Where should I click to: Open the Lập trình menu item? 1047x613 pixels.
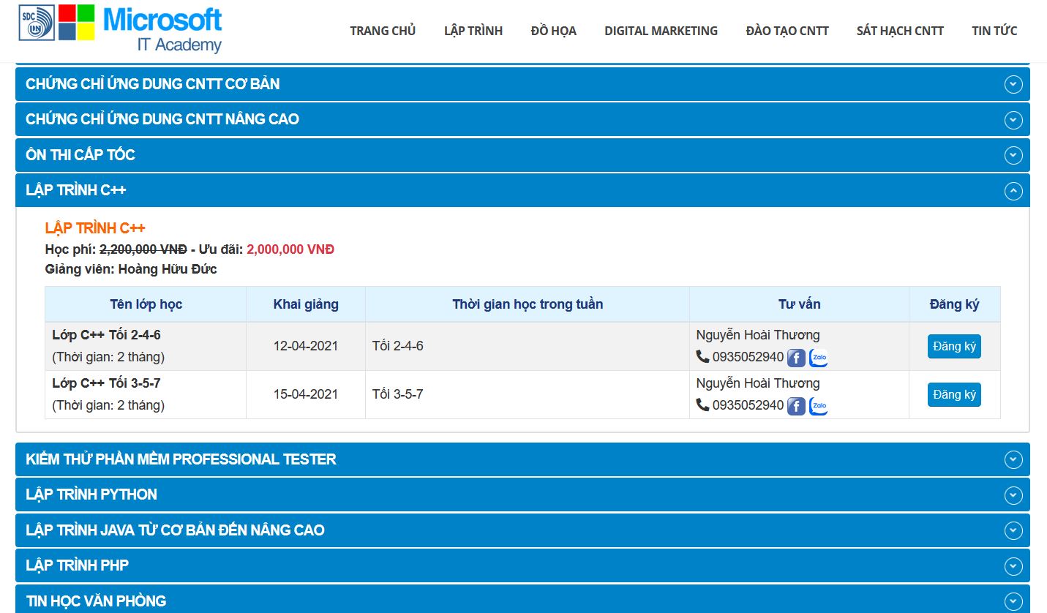point(473,31)
